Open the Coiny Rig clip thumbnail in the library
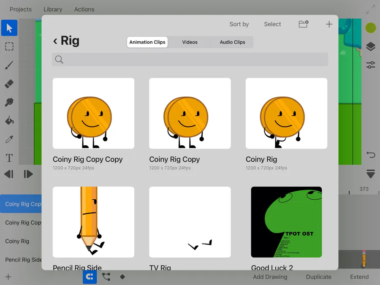 point(286,114)
